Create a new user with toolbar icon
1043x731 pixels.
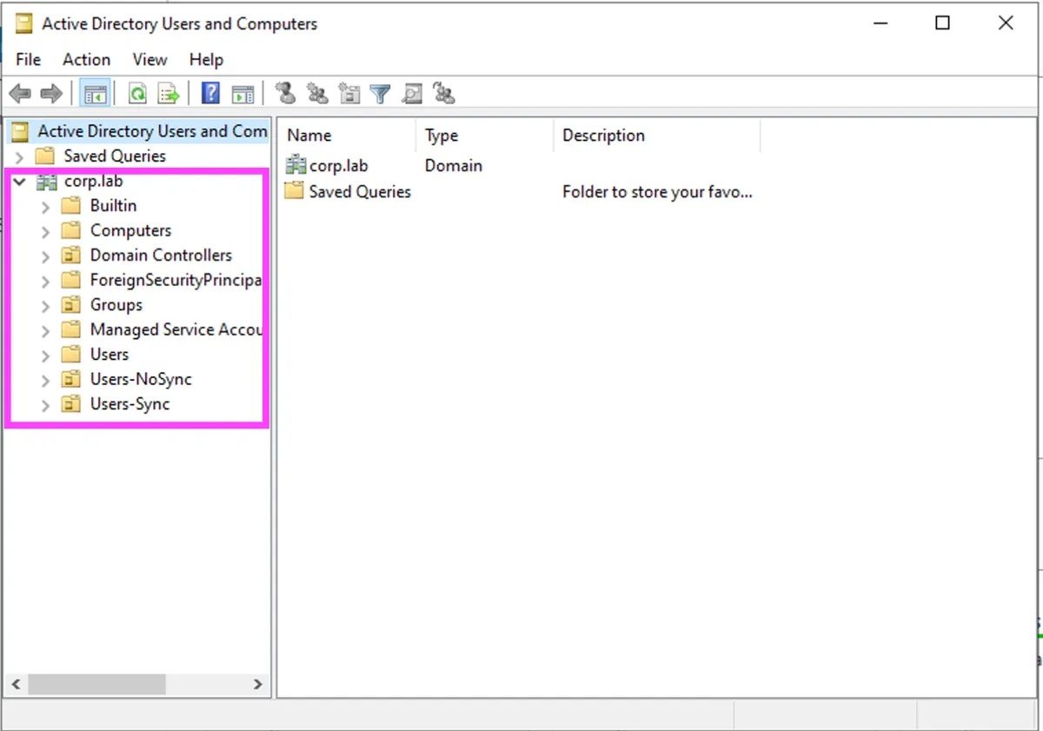point(285,94)
